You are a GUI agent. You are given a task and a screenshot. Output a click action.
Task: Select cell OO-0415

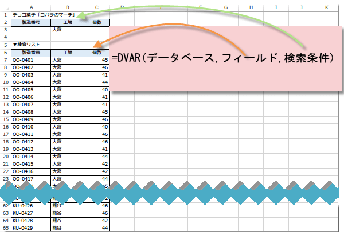(31, 164)
